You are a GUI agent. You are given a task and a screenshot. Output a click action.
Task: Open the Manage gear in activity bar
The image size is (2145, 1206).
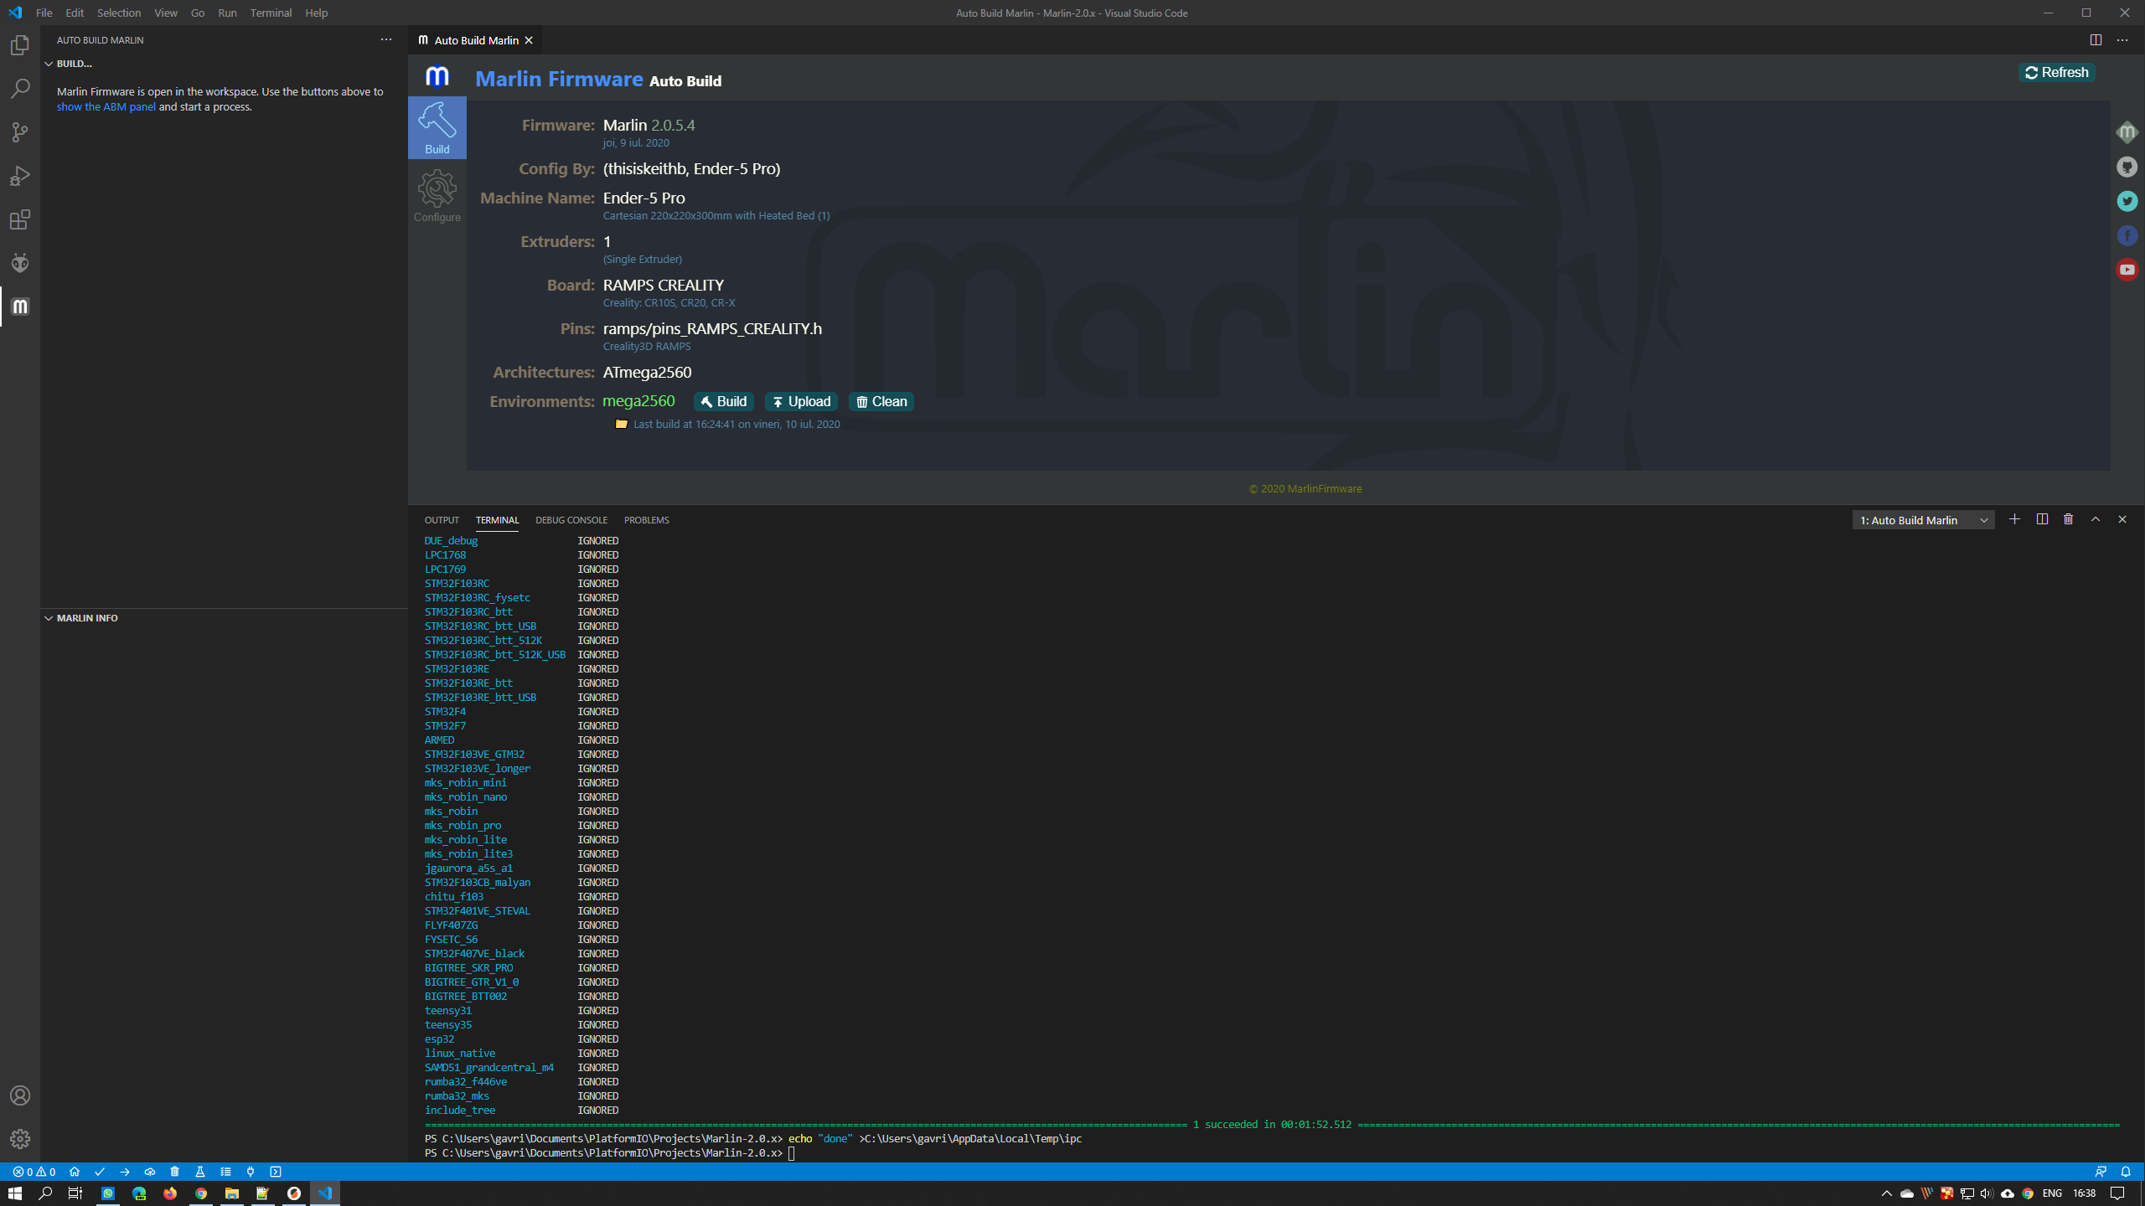click(20, 1139)
